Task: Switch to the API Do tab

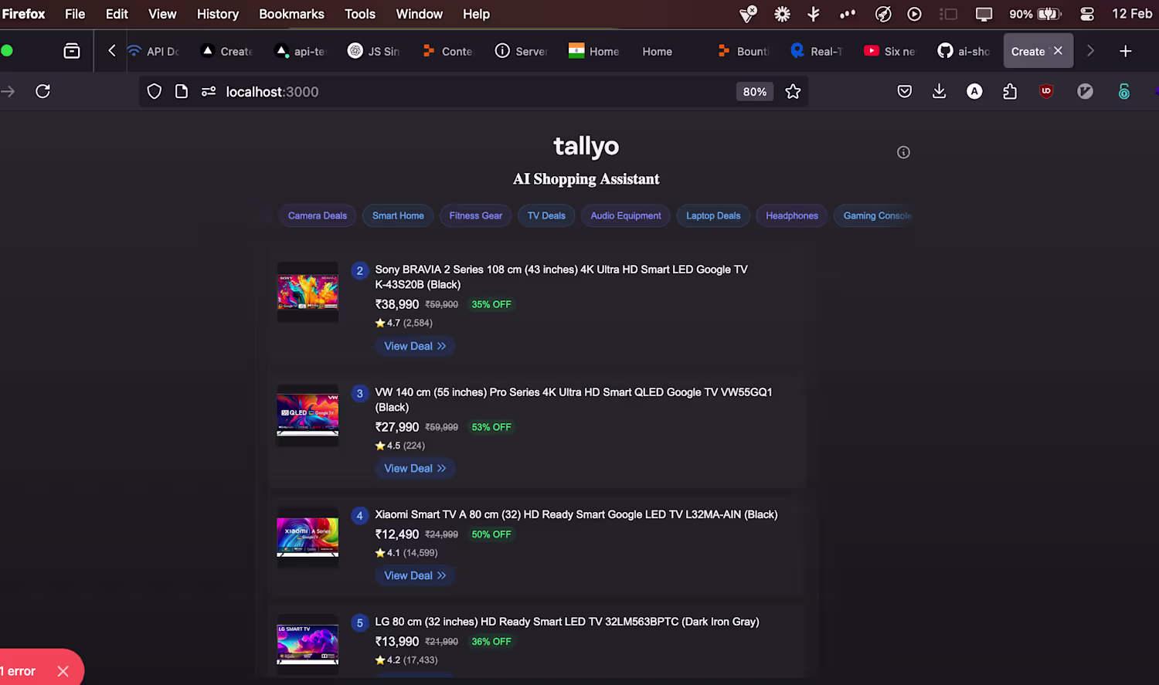Action: point(153,51)
